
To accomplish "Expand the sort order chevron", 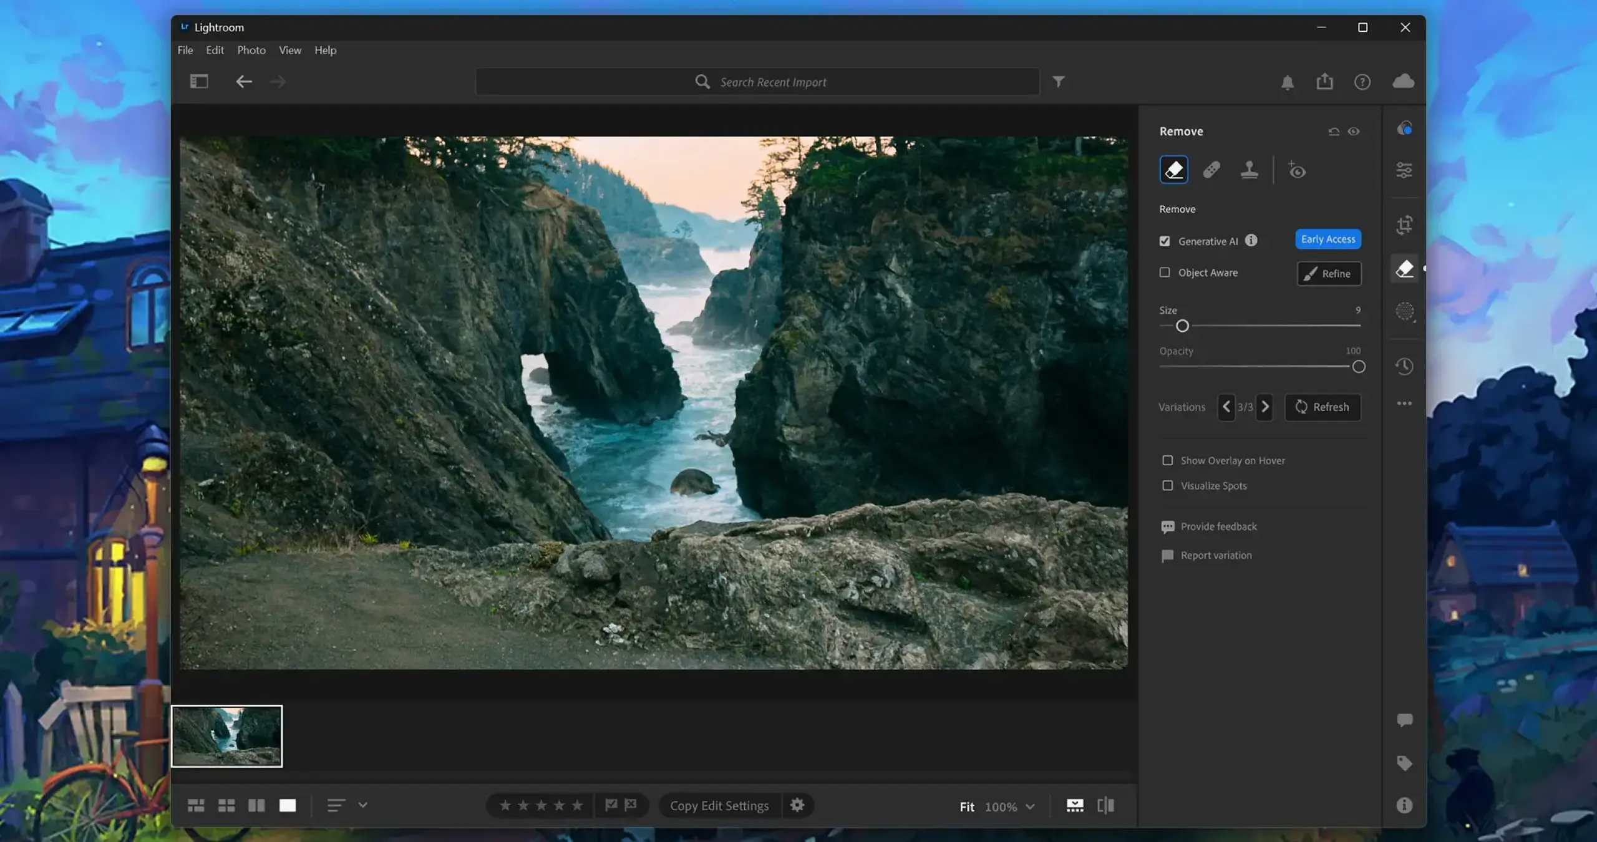I will tap(363, 805).
